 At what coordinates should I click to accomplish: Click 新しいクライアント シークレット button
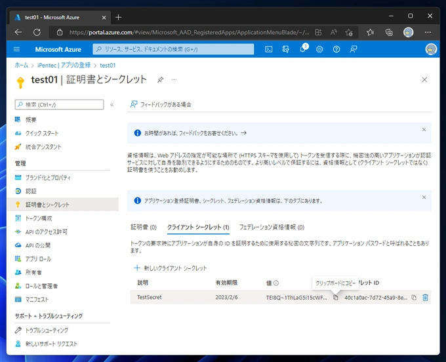pos(171,268)
